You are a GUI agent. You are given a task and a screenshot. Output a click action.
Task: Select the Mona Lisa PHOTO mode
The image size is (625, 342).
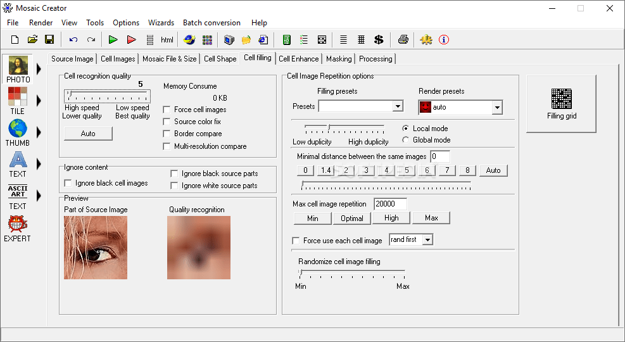tap(18, 69)
